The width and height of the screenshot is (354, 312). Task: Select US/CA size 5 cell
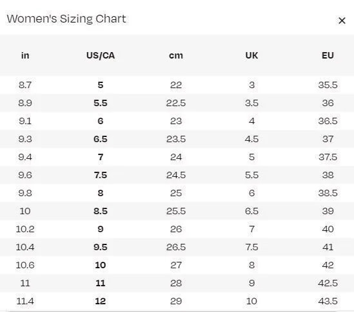101,85
